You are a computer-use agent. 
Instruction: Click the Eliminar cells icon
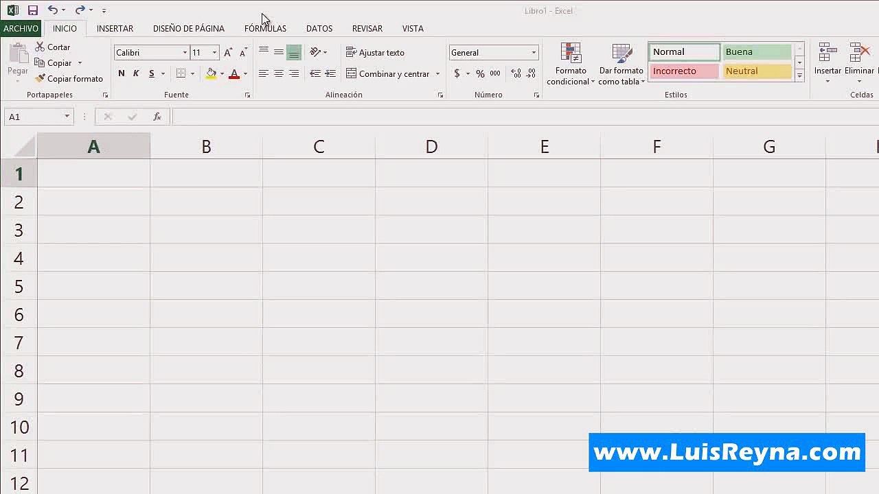click(x=859, y=53)
